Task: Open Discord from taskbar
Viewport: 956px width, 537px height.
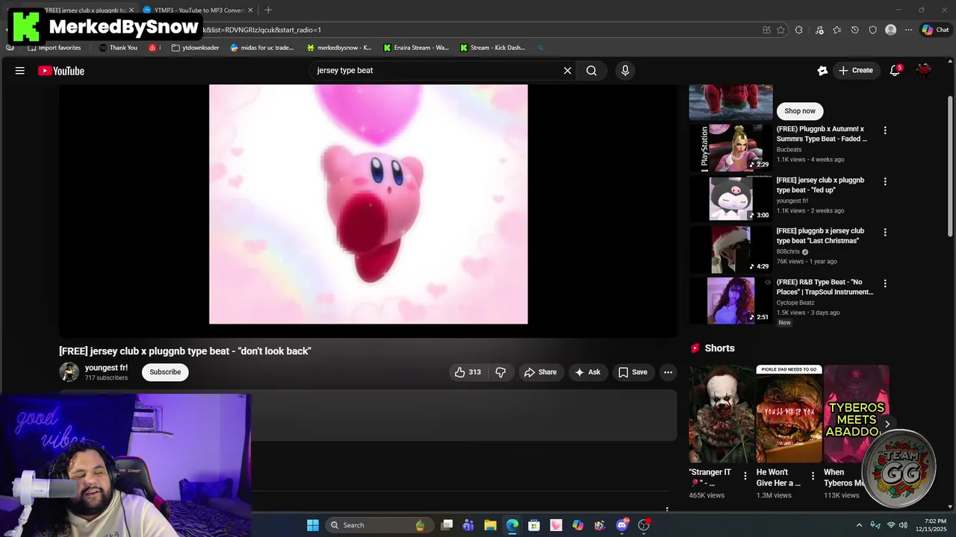Action: point(621,525)
